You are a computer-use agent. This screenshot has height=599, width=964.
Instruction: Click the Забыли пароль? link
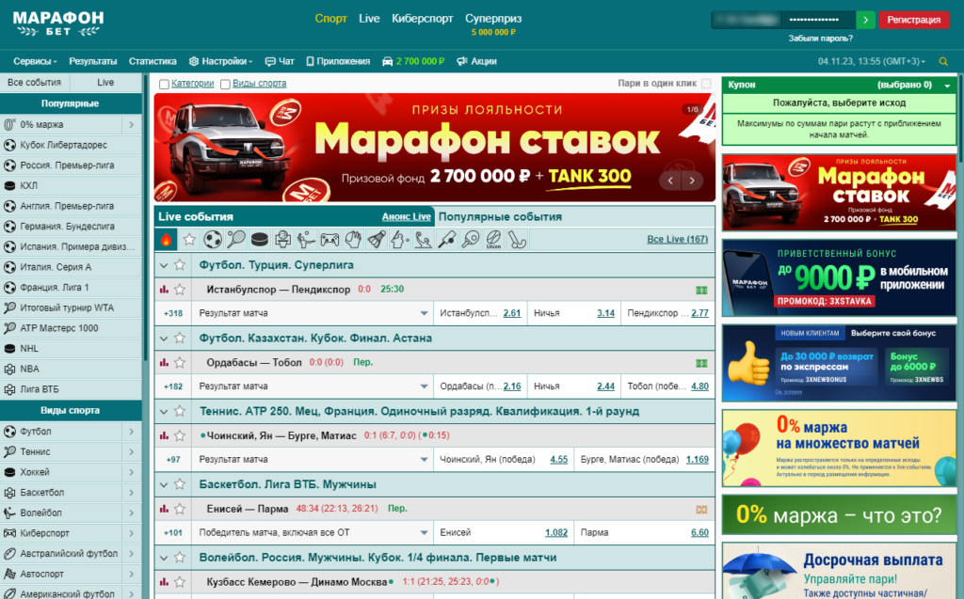tap(820, 39)
